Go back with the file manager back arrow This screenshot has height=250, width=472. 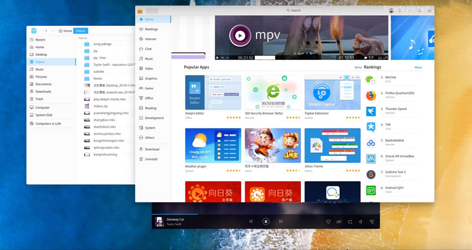point(46,31)
